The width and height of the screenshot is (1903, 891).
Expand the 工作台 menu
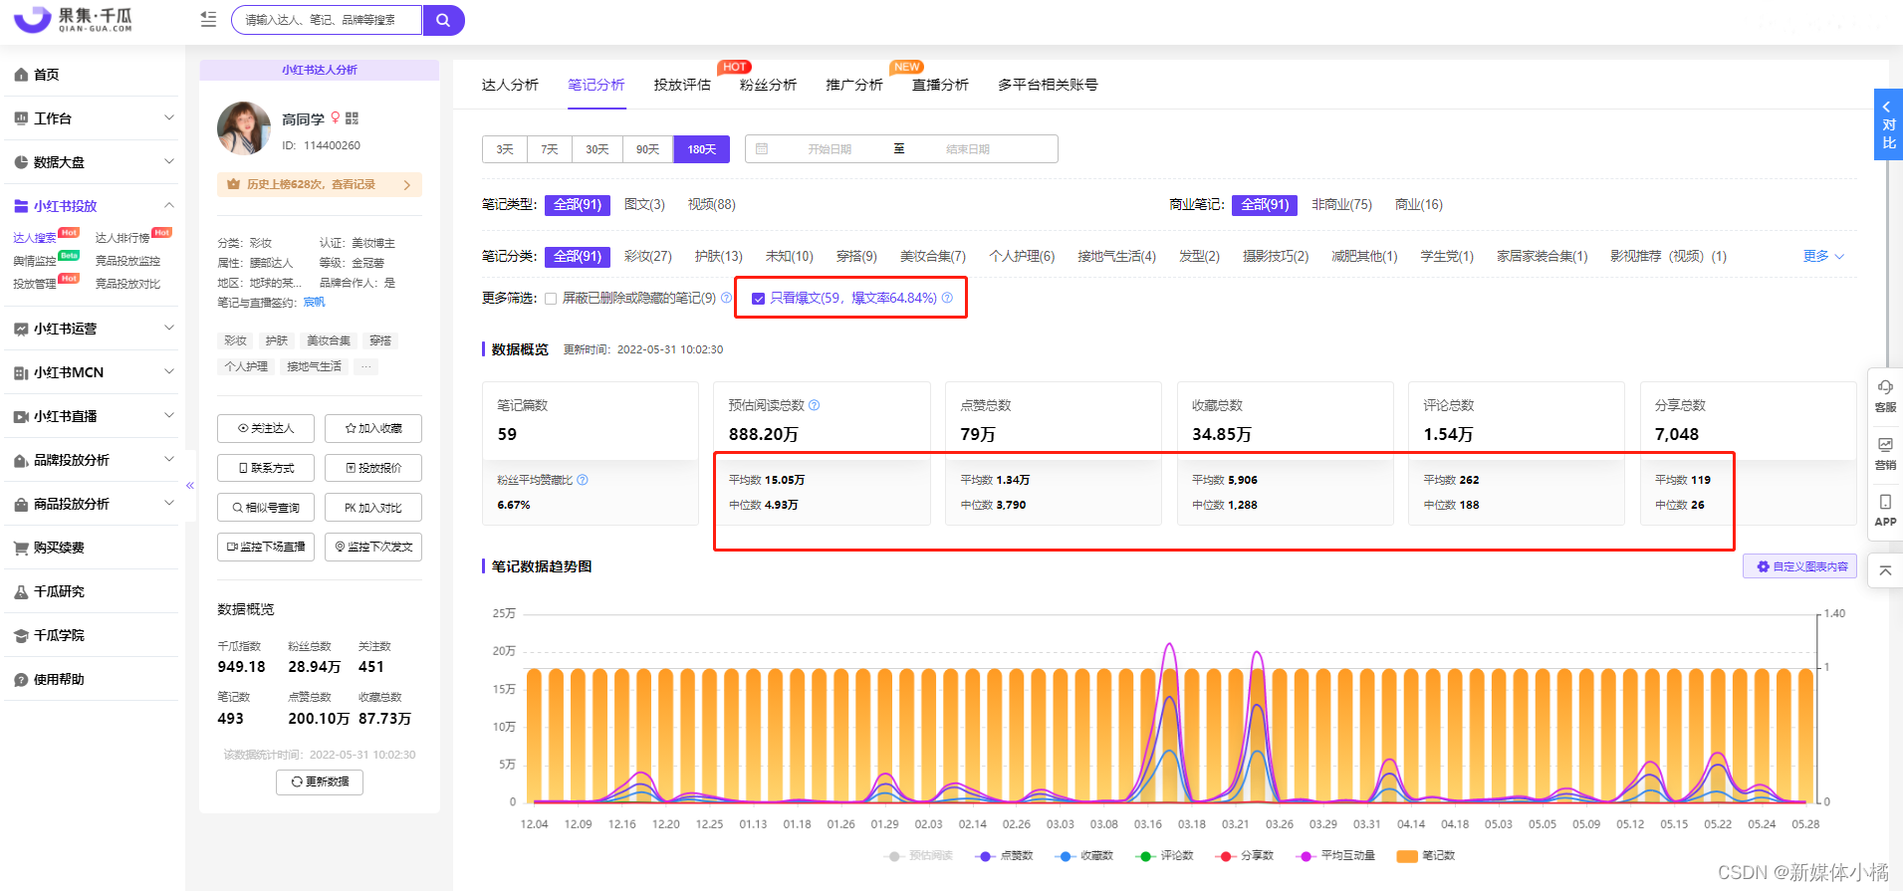pyautogui.click(x=92, y=118)
